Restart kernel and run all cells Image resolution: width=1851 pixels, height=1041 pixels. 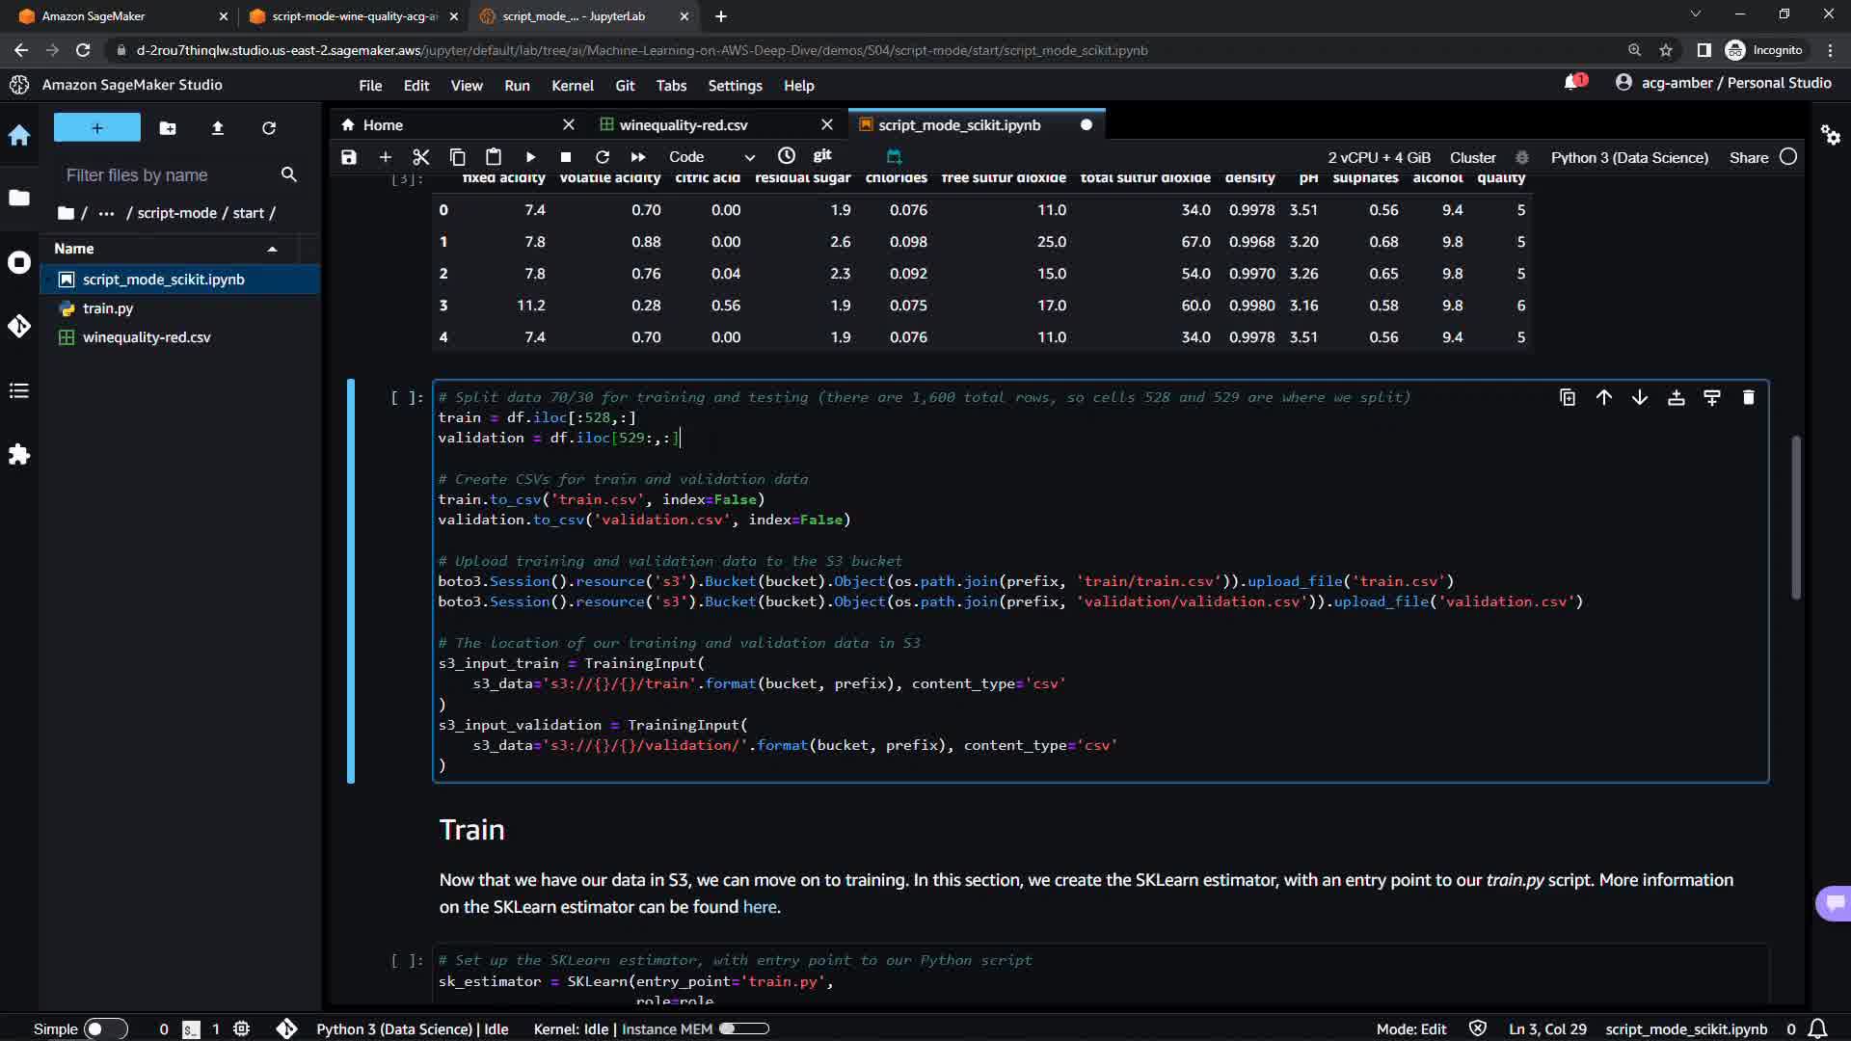(638, 157)
